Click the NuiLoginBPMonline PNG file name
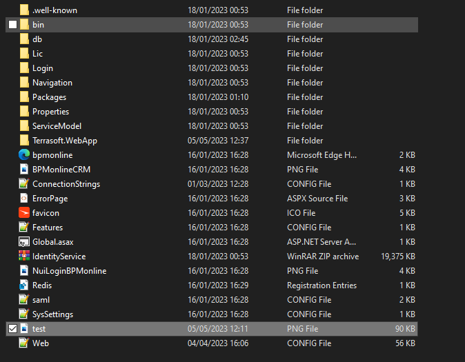Image resolution: width=465 pixels, height=362 pixels. click(x=70, y=271)
